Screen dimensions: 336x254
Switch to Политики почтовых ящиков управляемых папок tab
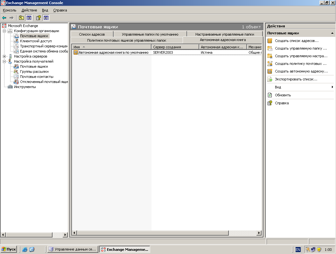coord(127,40)
